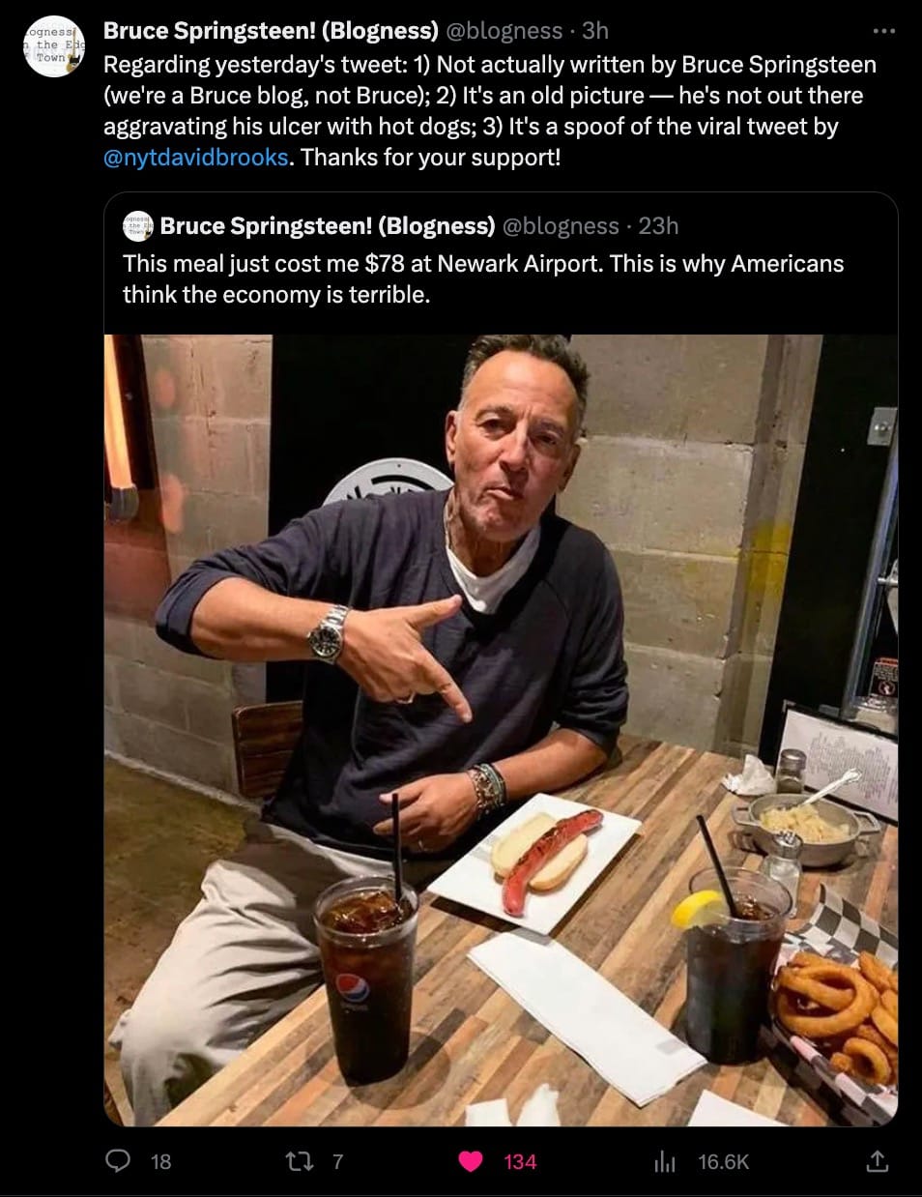This screenshot has width=922, height=1197.
Task: Open the three-dot more options menu
Action: tap(883, 31)
